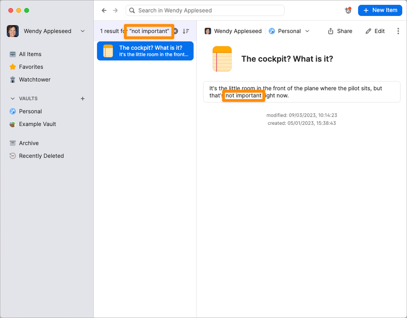407x318 pixels.
Task: Clear the "not important" search results
Action: (x=175, y=31)
